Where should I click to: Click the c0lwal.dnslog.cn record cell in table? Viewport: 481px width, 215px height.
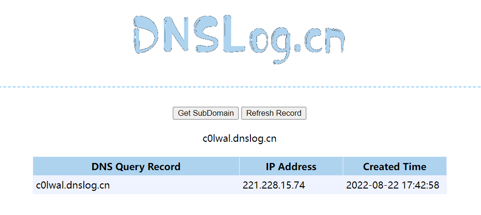[x=136, y=185]
